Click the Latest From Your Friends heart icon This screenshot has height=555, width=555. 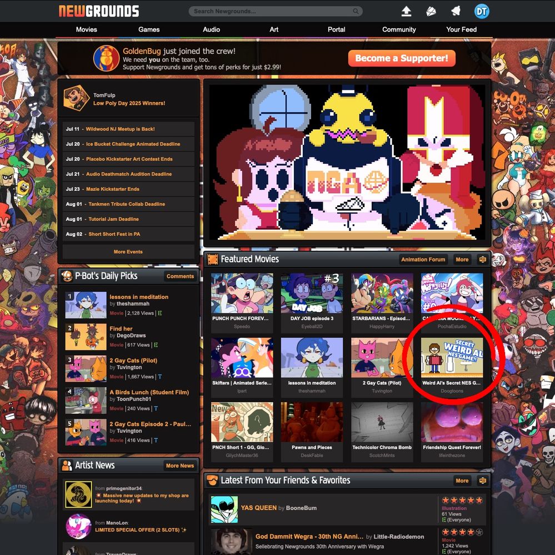213,480
